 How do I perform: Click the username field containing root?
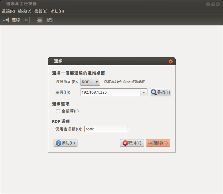click(x=106, y=129)
